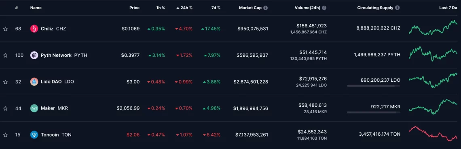Click the Toncoin logo icon

pos(34,135)
